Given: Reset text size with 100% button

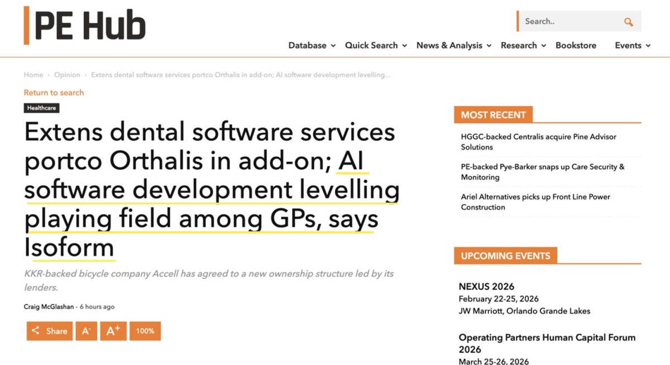Looking at the screenshot, I should point(145,331).
